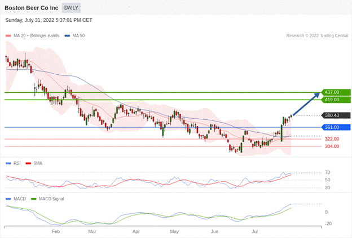Click the timestamp 'Sunday, July 31, 2022 5:37:01 PM CET'
The height and width of the screenshot is (238, 352).
(49, 20)
